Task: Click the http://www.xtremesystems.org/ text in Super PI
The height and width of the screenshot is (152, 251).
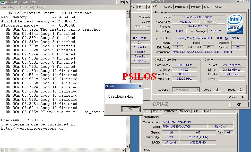Action: coord(35,129)
